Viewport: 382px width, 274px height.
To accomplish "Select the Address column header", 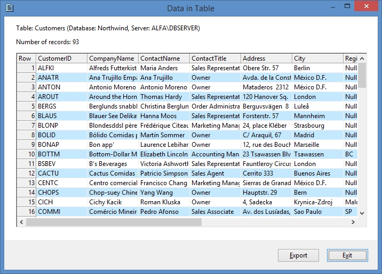I will pyautogui.click(x=266, y=59).
